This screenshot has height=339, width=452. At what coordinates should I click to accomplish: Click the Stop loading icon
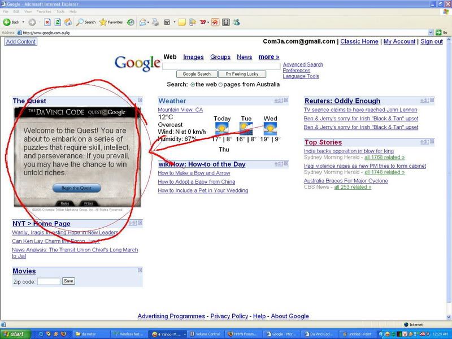[x=47, y=22]
